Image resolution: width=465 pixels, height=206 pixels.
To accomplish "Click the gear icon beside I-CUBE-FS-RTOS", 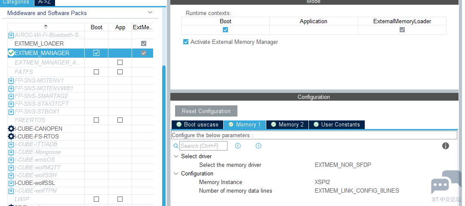I will click(x=11, y=136).
